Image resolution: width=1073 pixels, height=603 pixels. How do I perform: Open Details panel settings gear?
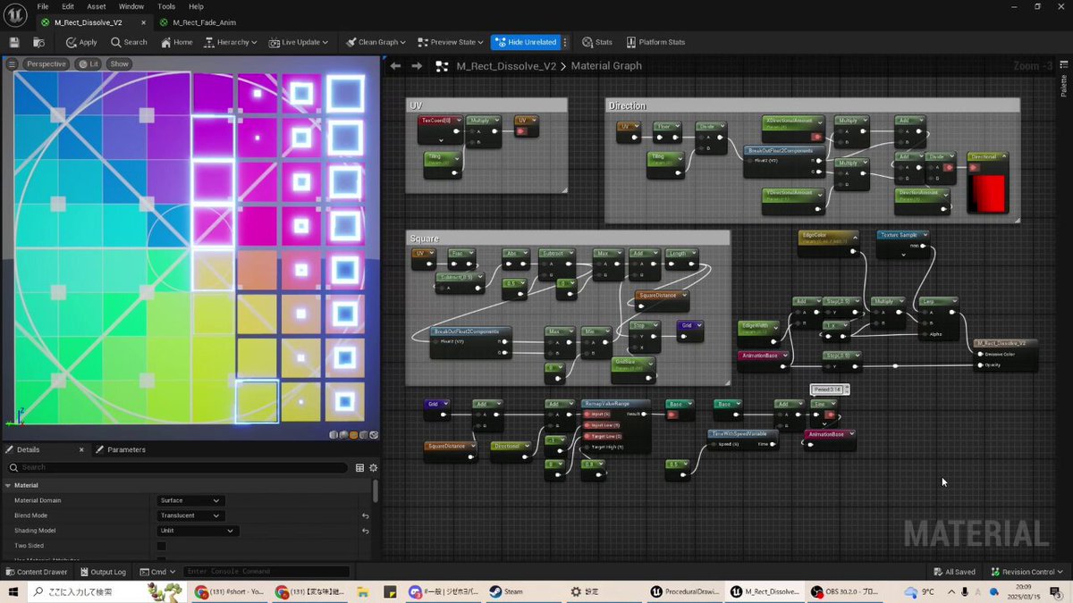(373, 467)
